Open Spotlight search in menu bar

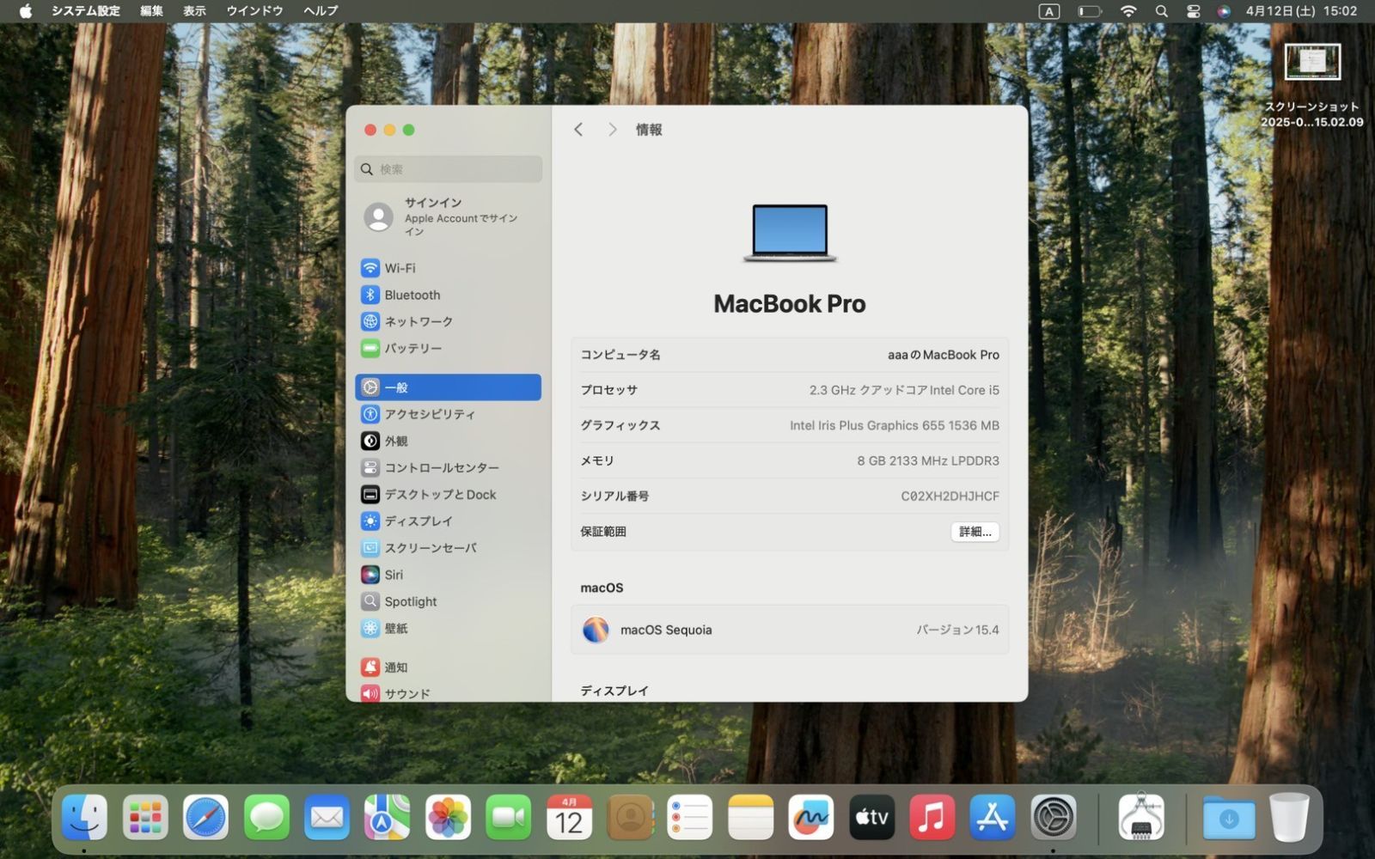coord(1161,11)
